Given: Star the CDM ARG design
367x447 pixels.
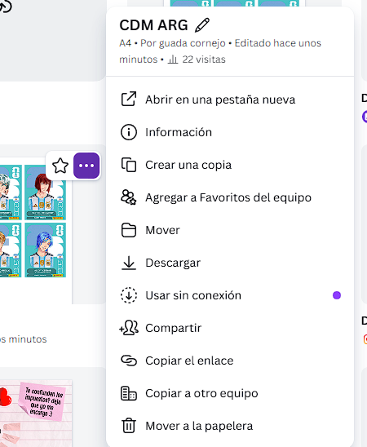Looking at the screenshot, I should [x=60, y=166].
